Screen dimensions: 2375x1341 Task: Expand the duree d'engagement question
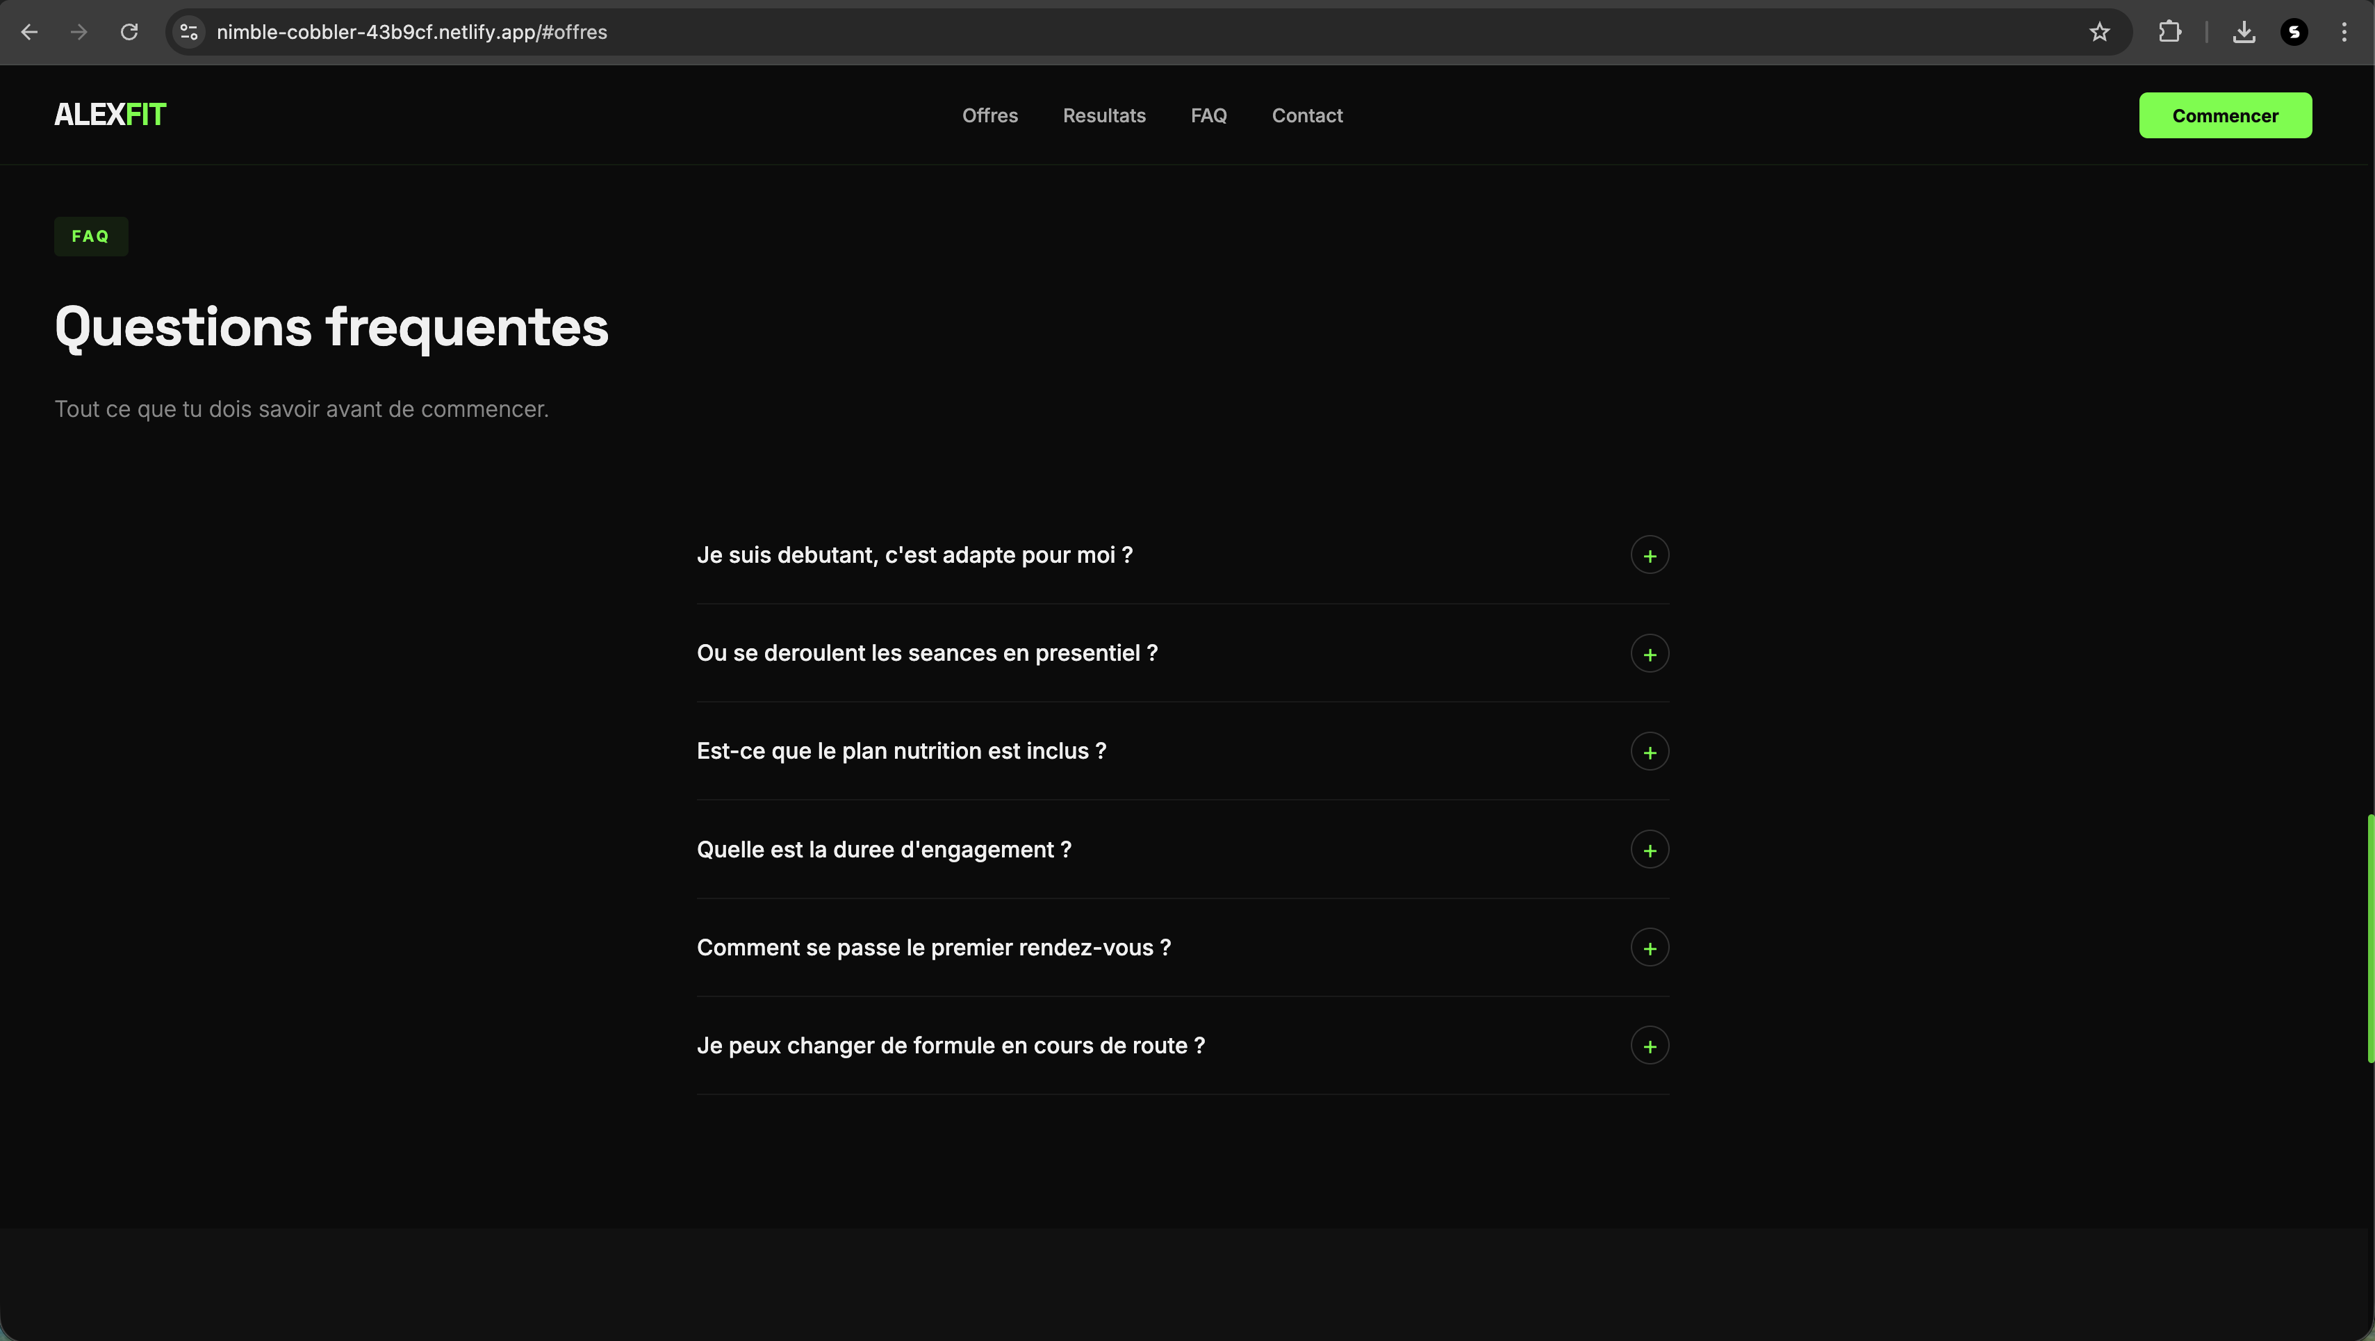[x=1650, y=850]
